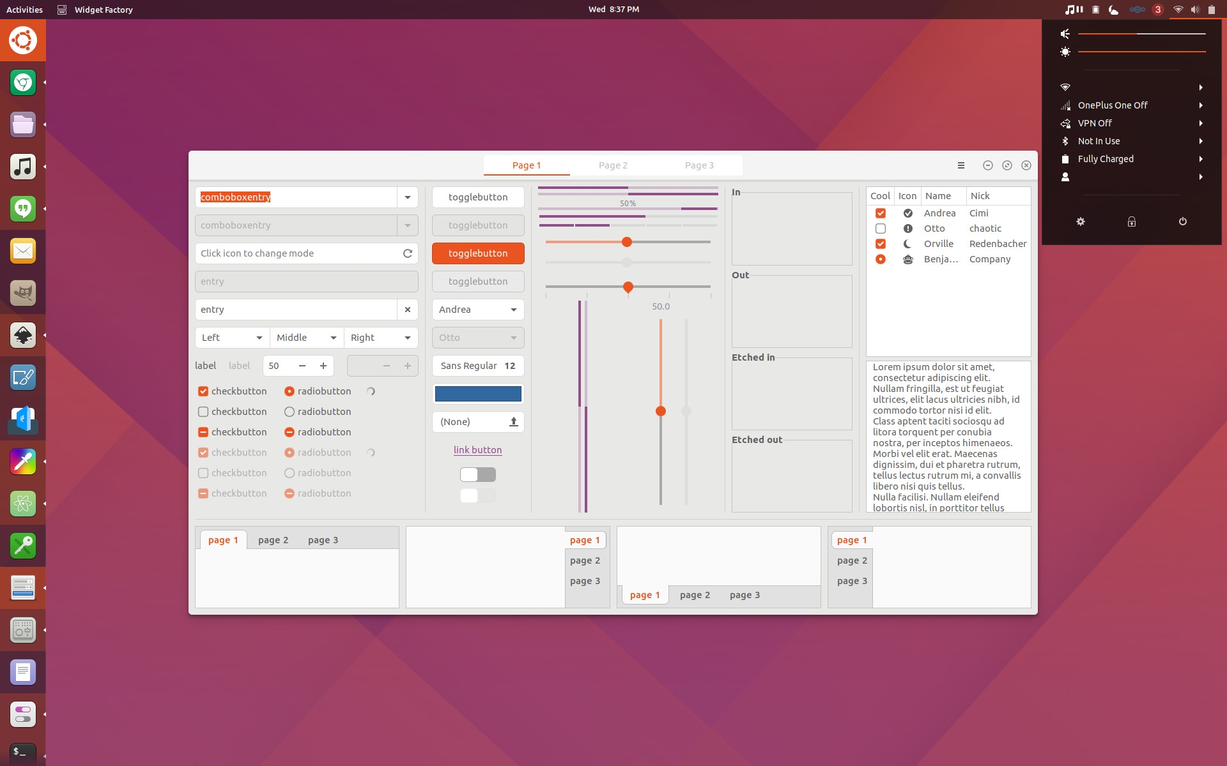Launch music player from the dock

tap(23, 167)
